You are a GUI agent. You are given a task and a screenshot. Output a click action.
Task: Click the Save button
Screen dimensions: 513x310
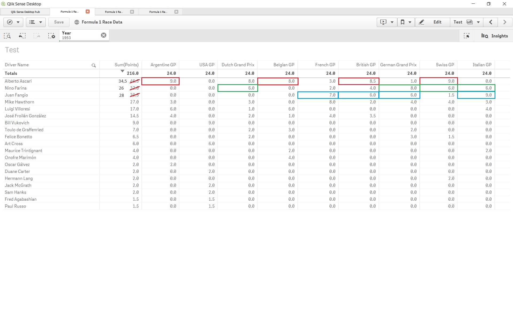click(x=59, y=22)
